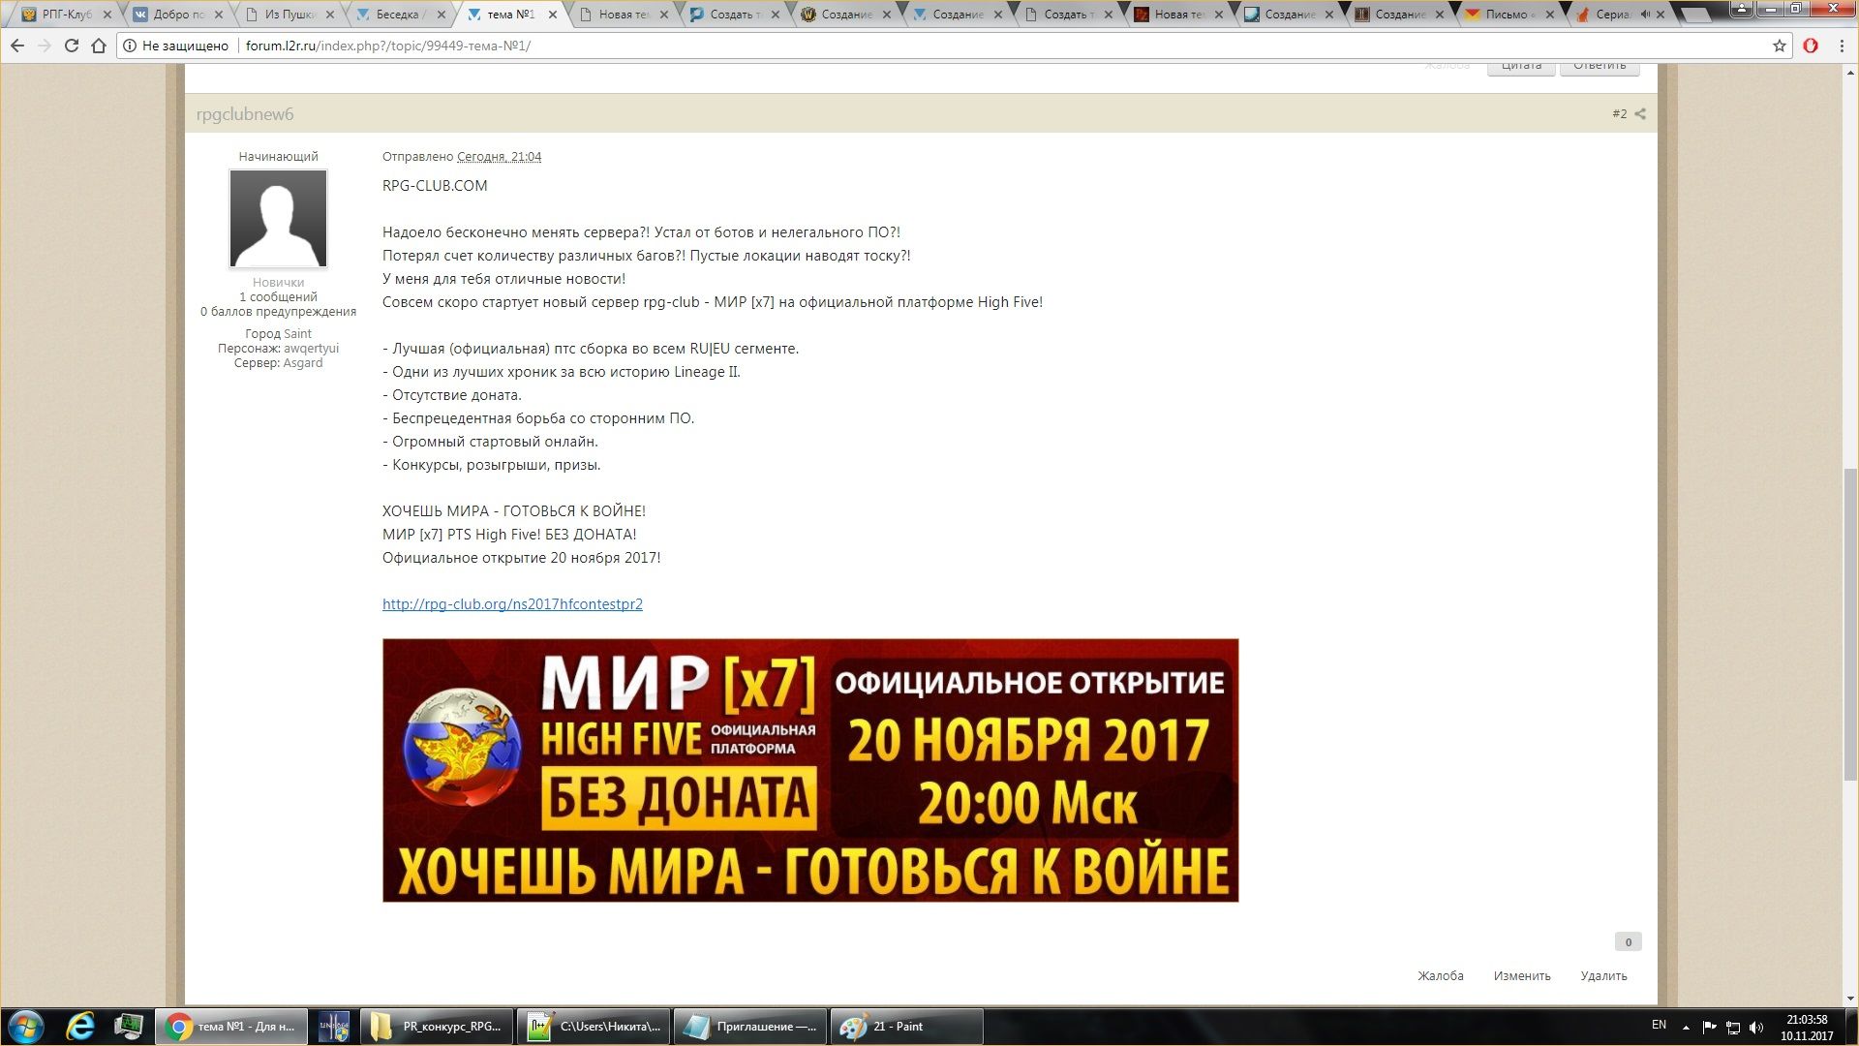Open Notepad++ C:\Users\Никита window
The width and height of the screenshot is (1859, 1046).
pyautogui.click(x=594, y=1027)
